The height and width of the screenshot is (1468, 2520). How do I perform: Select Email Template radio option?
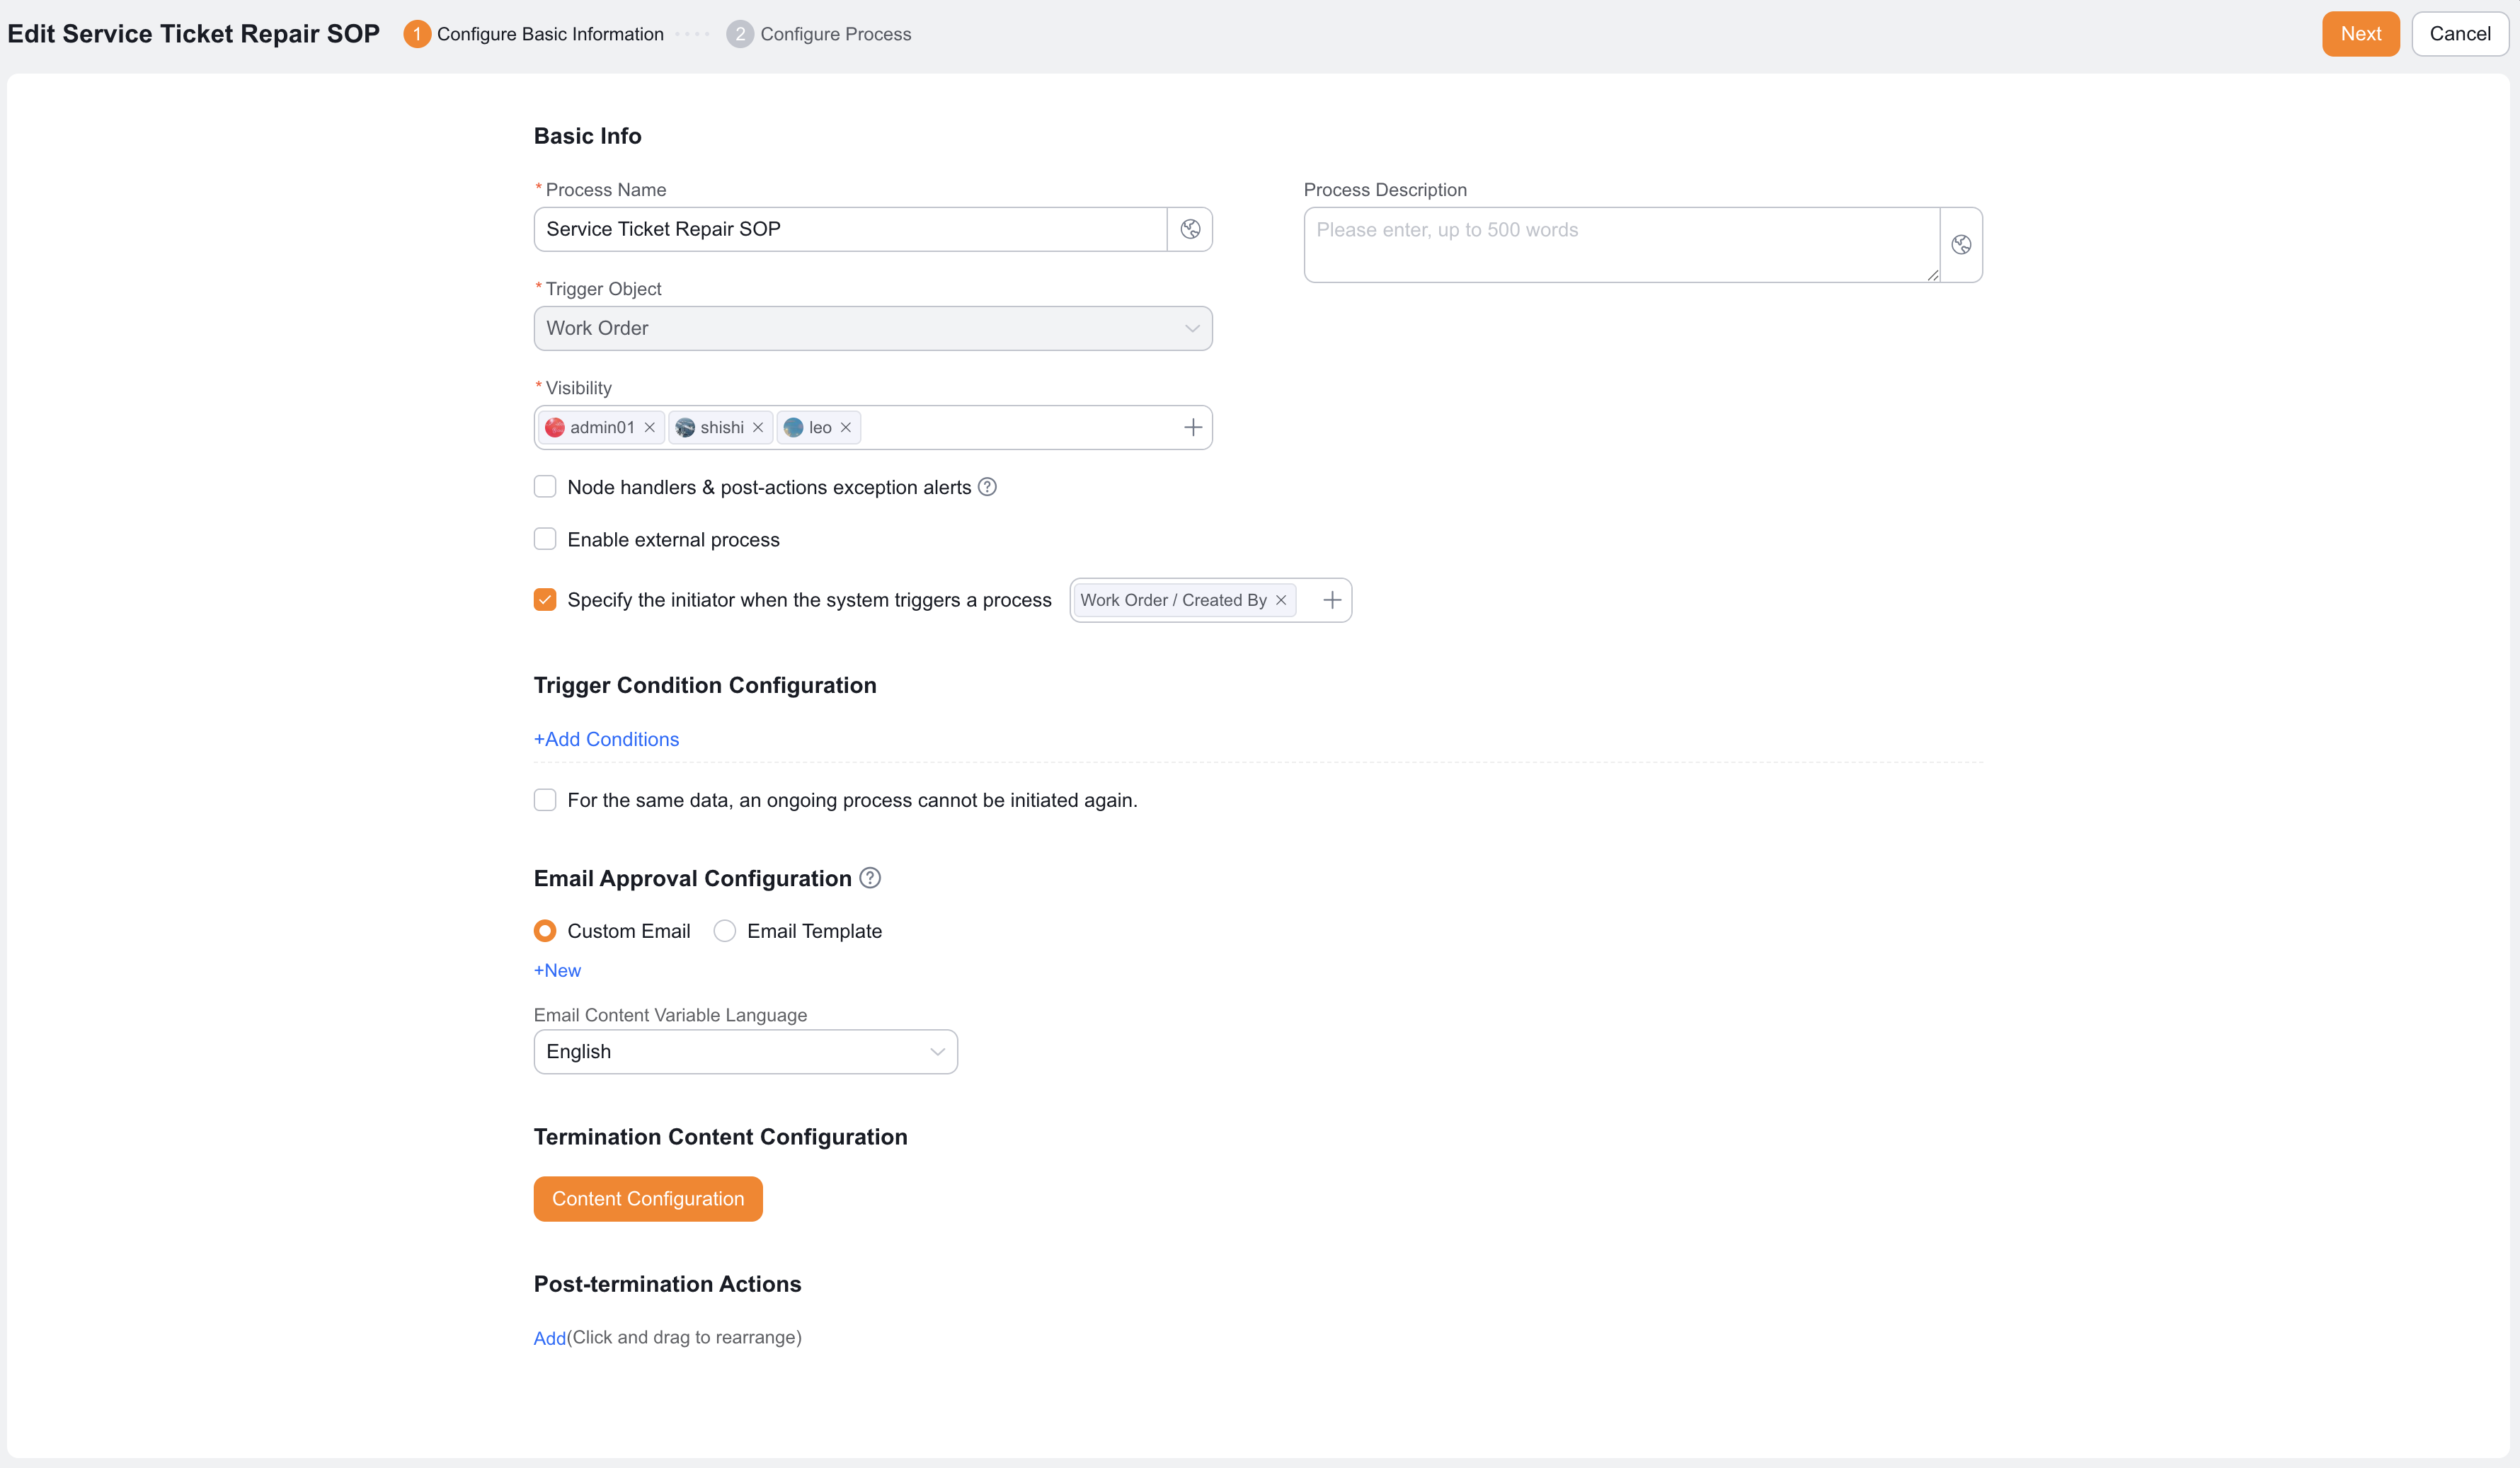pyautogui.click(x=725, y=931)
